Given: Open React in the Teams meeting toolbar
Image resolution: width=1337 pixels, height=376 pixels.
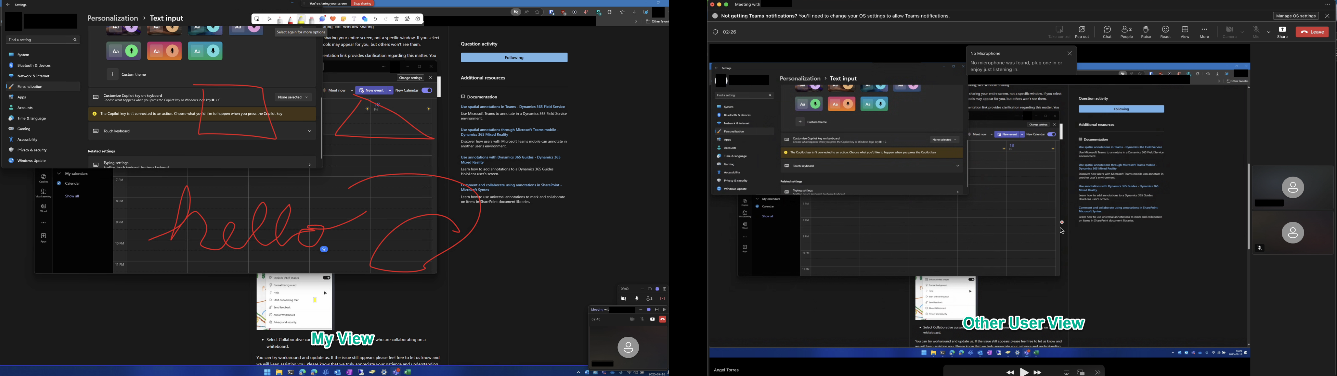Looking at the screenshot, I should click(1165, 31).
